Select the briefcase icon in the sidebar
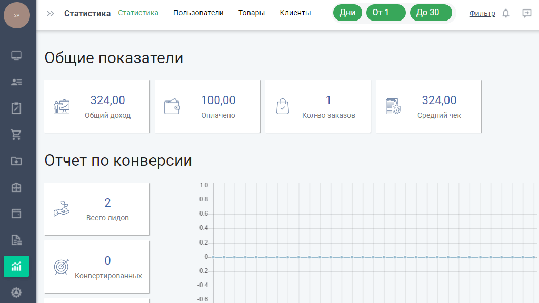The image size is (539, 303). click(16, 187)
